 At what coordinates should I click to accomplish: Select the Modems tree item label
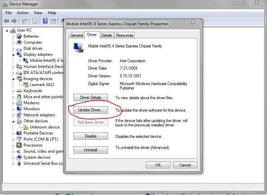click(x=32, y=103)
